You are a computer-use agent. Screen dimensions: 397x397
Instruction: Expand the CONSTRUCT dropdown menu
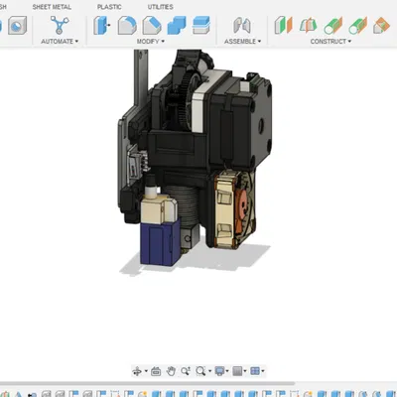[x=331, y=42]
